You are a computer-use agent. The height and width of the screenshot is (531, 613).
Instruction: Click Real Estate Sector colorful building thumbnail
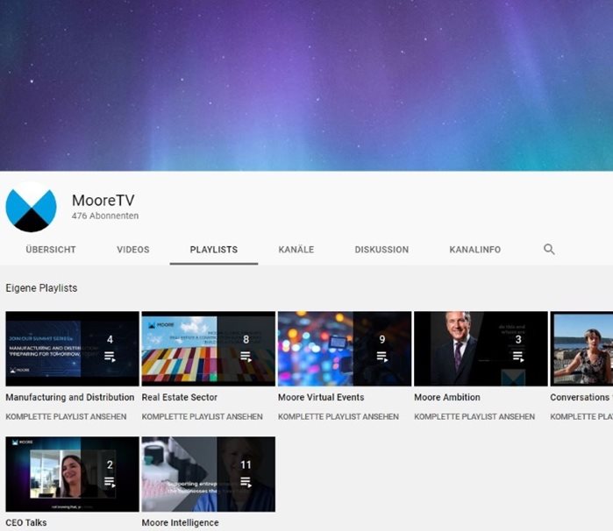(x=209, y=349)
